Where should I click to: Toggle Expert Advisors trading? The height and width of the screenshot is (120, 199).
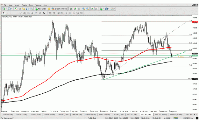[59, 9]
